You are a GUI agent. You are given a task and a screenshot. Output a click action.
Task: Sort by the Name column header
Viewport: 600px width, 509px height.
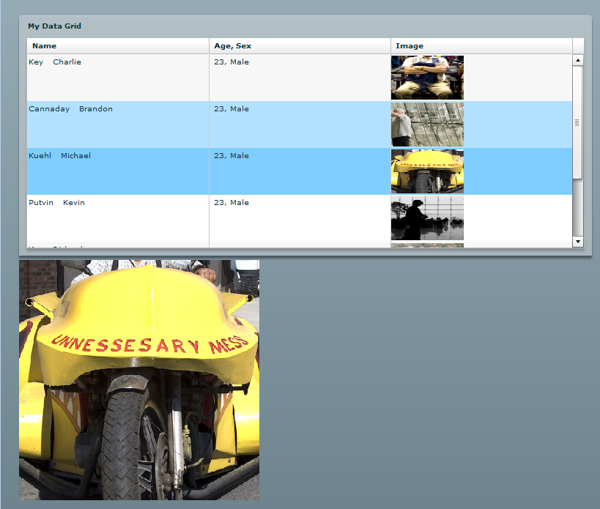(x=118, y=46)
